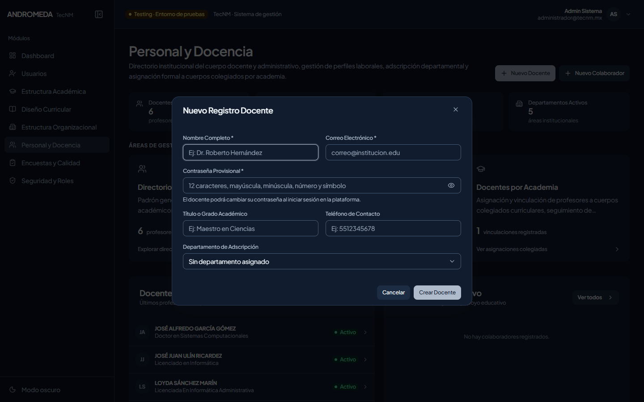
Task: Go to Diseño Curricular module
Action: point(57,109)
